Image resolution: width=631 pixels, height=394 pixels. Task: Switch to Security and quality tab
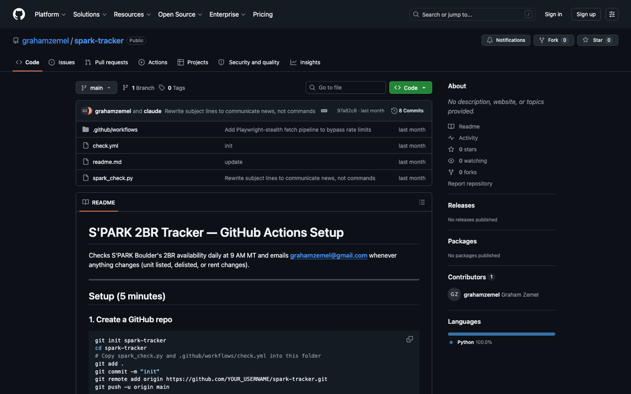point(249,63)
